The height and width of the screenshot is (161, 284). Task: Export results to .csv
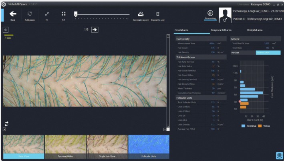(158, 14)
